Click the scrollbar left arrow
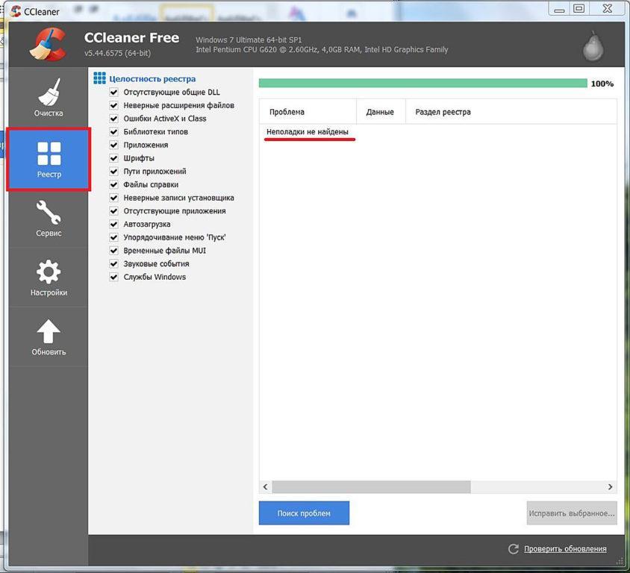The width and height of the screenshot is (630, 573). (265, 486)
